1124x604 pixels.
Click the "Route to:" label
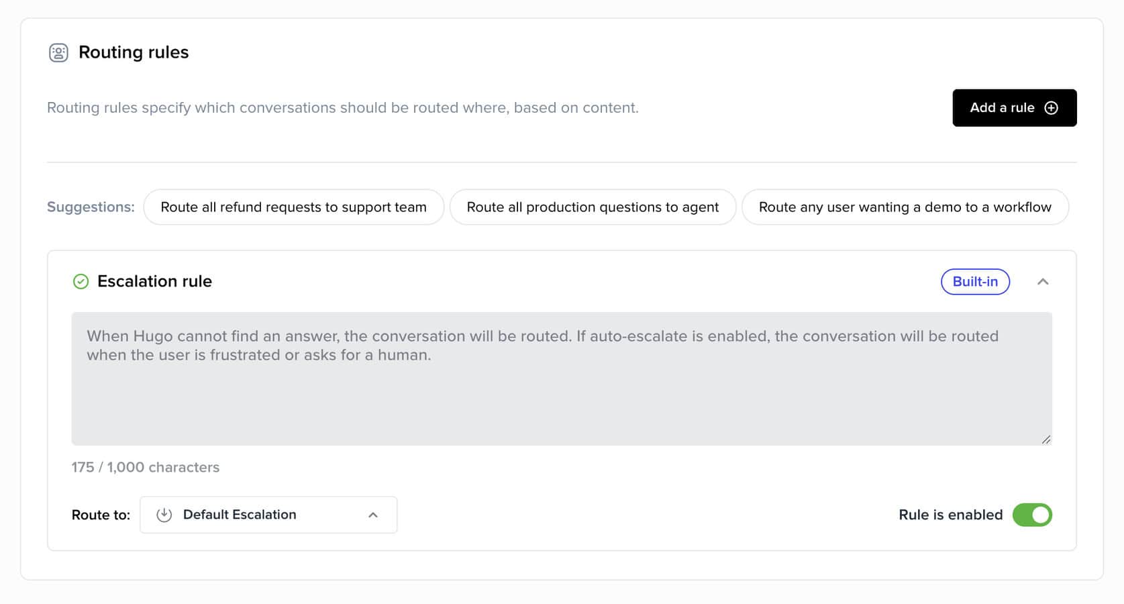point(101,515)
